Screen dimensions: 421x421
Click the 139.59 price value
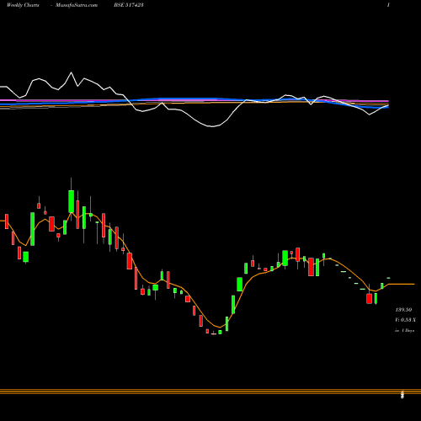pos(403,310)
